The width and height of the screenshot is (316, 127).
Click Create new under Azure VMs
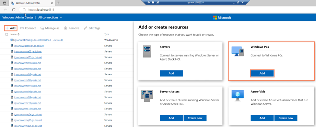(x=286, y=118)
